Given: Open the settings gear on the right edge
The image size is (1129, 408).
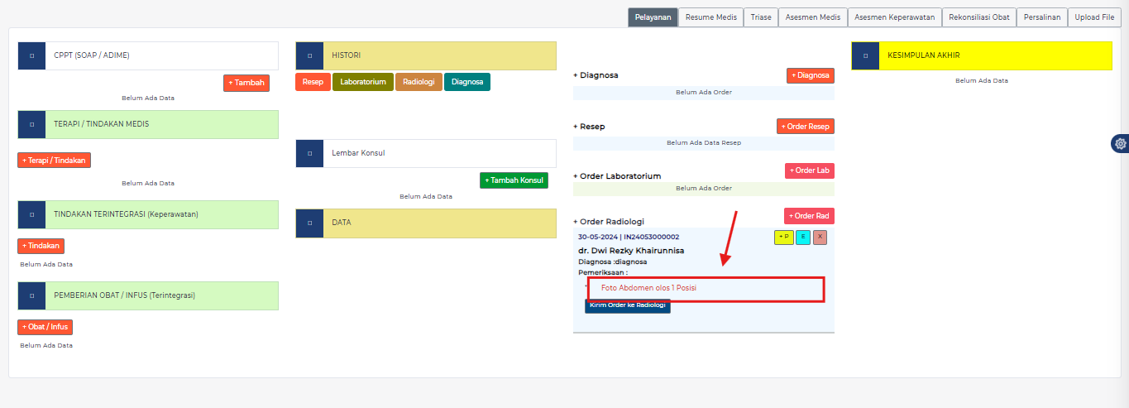Looking at the screenshot, I should [x=1120, y=144].
